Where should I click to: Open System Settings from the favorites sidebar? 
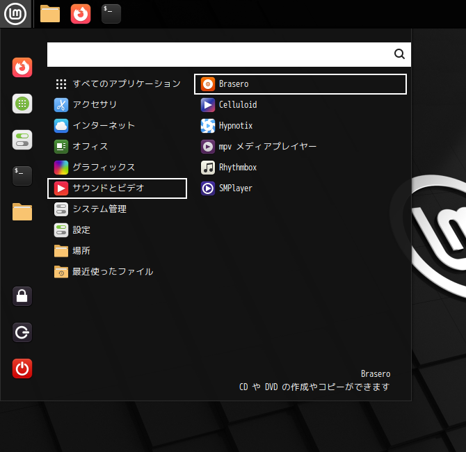coord(22,140)
